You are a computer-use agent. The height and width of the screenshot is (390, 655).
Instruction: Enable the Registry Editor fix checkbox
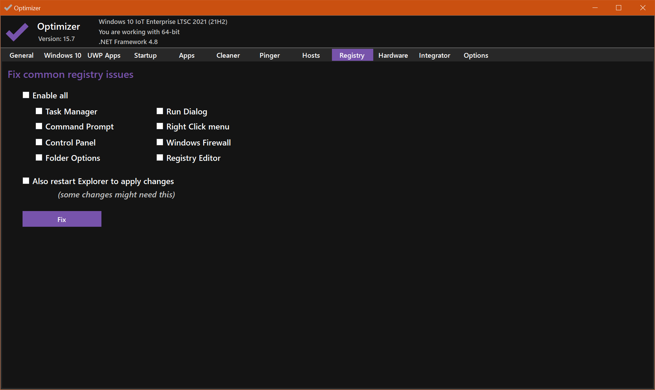(159, 157)
